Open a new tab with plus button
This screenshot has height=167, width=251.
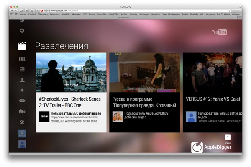pyautogui.click(x=240, y=18)
